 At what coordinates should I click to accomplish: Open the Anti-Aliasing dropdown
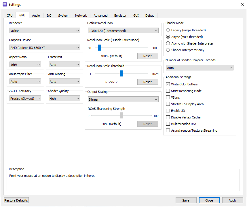tap(64, 81)
